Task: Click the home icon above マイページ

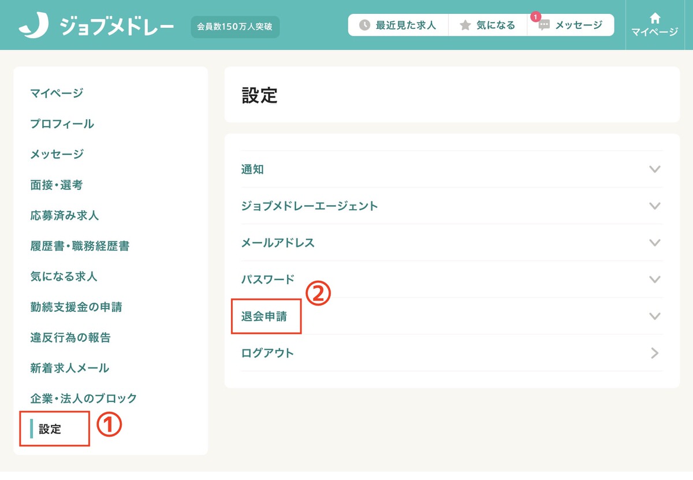Action: click(655, 18)
